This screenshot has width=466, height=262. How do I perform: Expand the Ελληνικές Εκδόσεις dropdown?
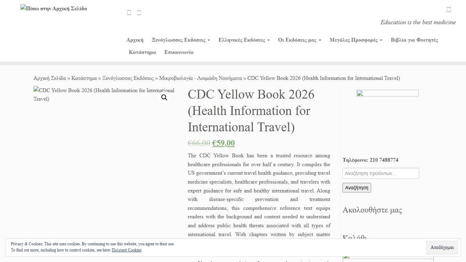pyautogui.click(x=244, y=40)
